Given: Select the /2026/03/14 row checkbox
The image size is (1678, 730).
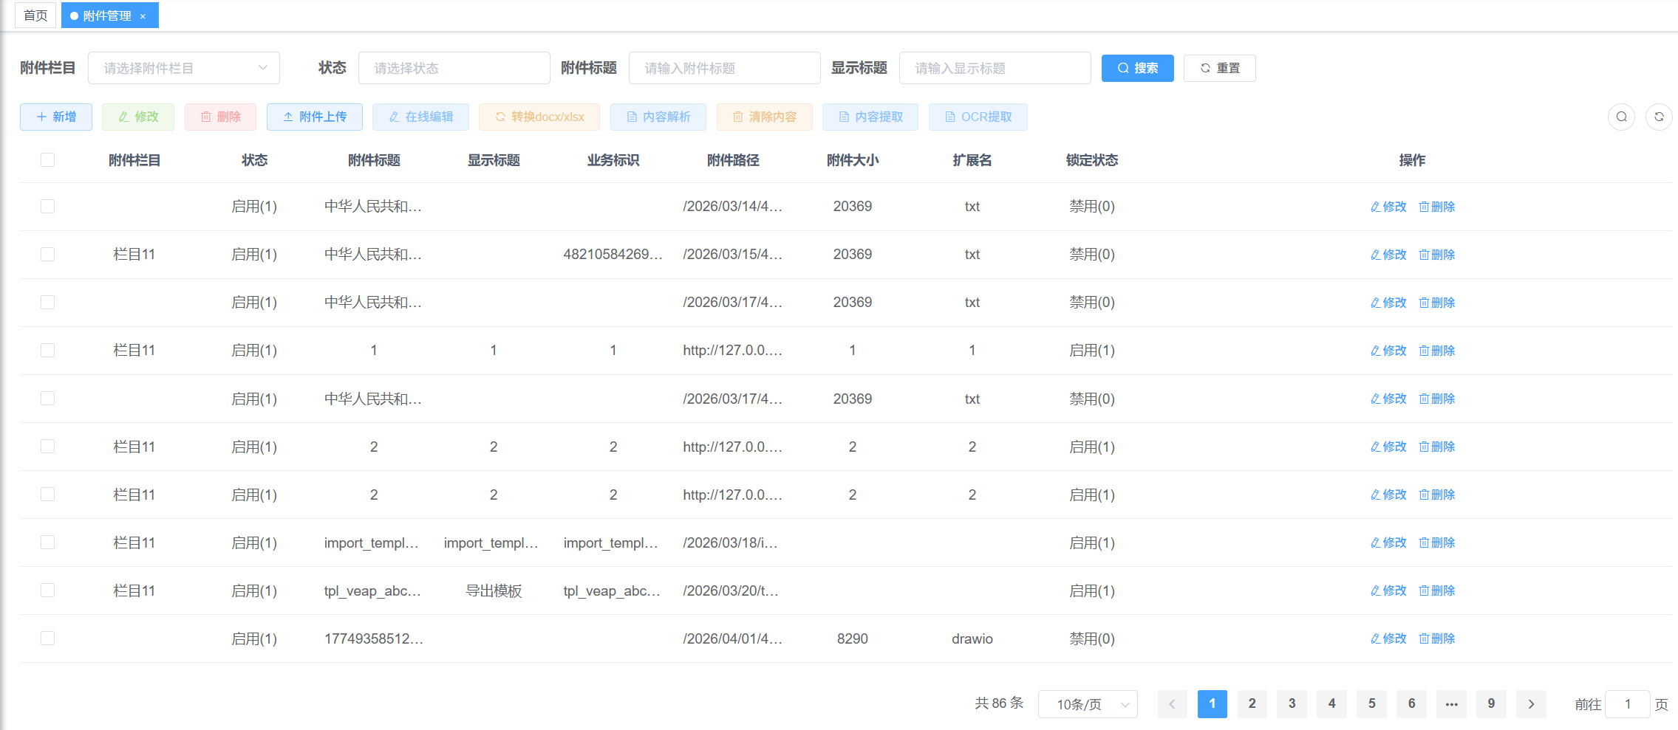Looking at the screenshot, I should tap(48, 207).
